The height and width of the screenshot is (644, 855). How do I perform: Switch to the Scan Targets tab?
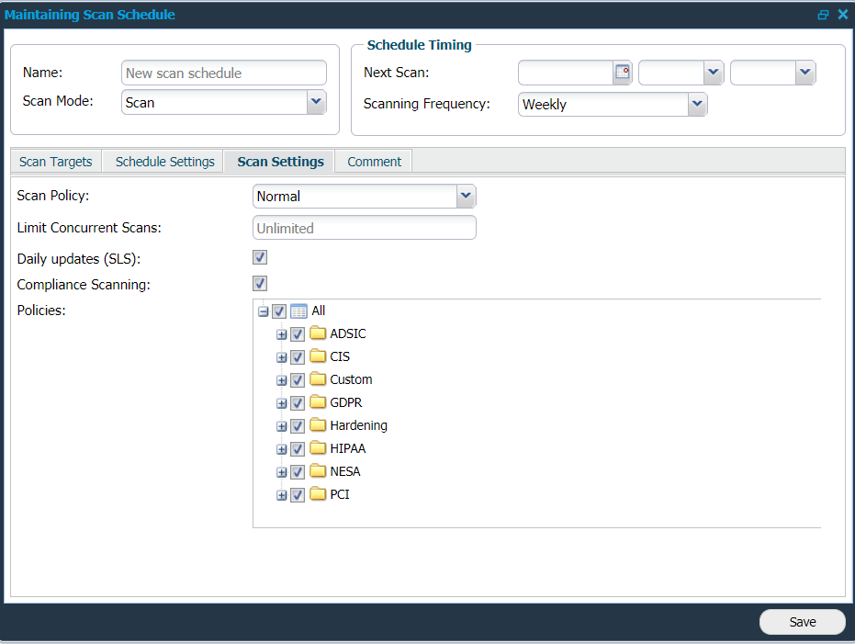pyautogui.click(x=55, y=161)
